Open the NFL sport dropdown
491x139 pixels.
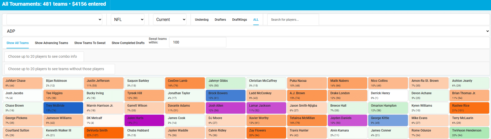coord(127,19)
